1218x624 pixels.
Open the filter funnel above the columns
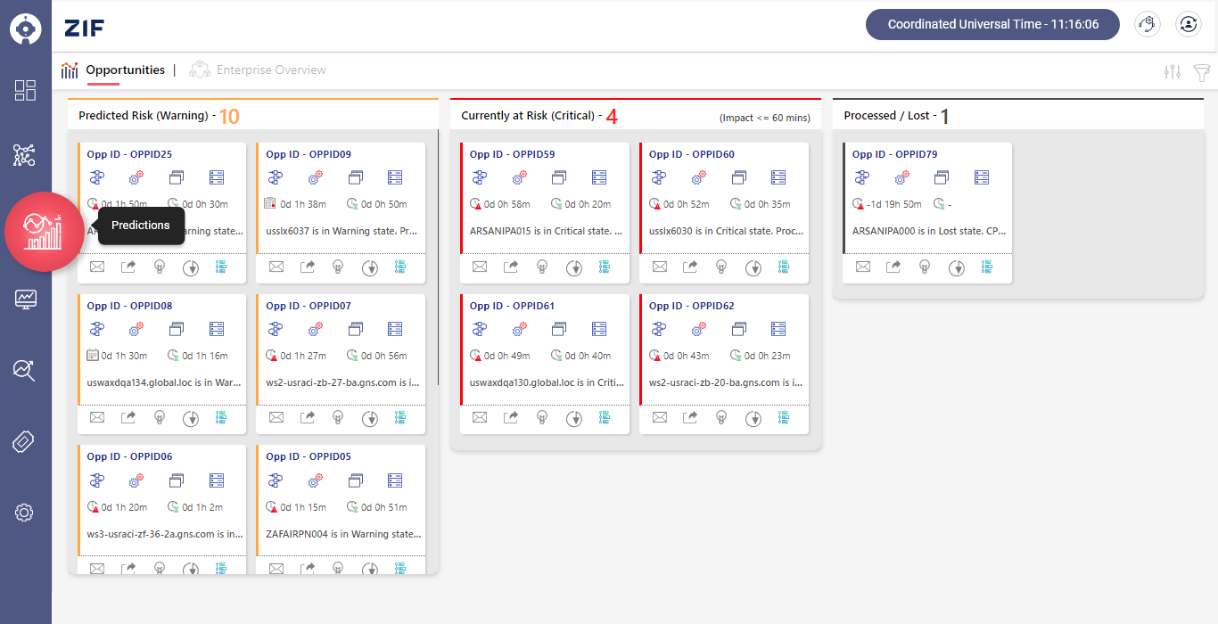click(x=1202, y=72)
